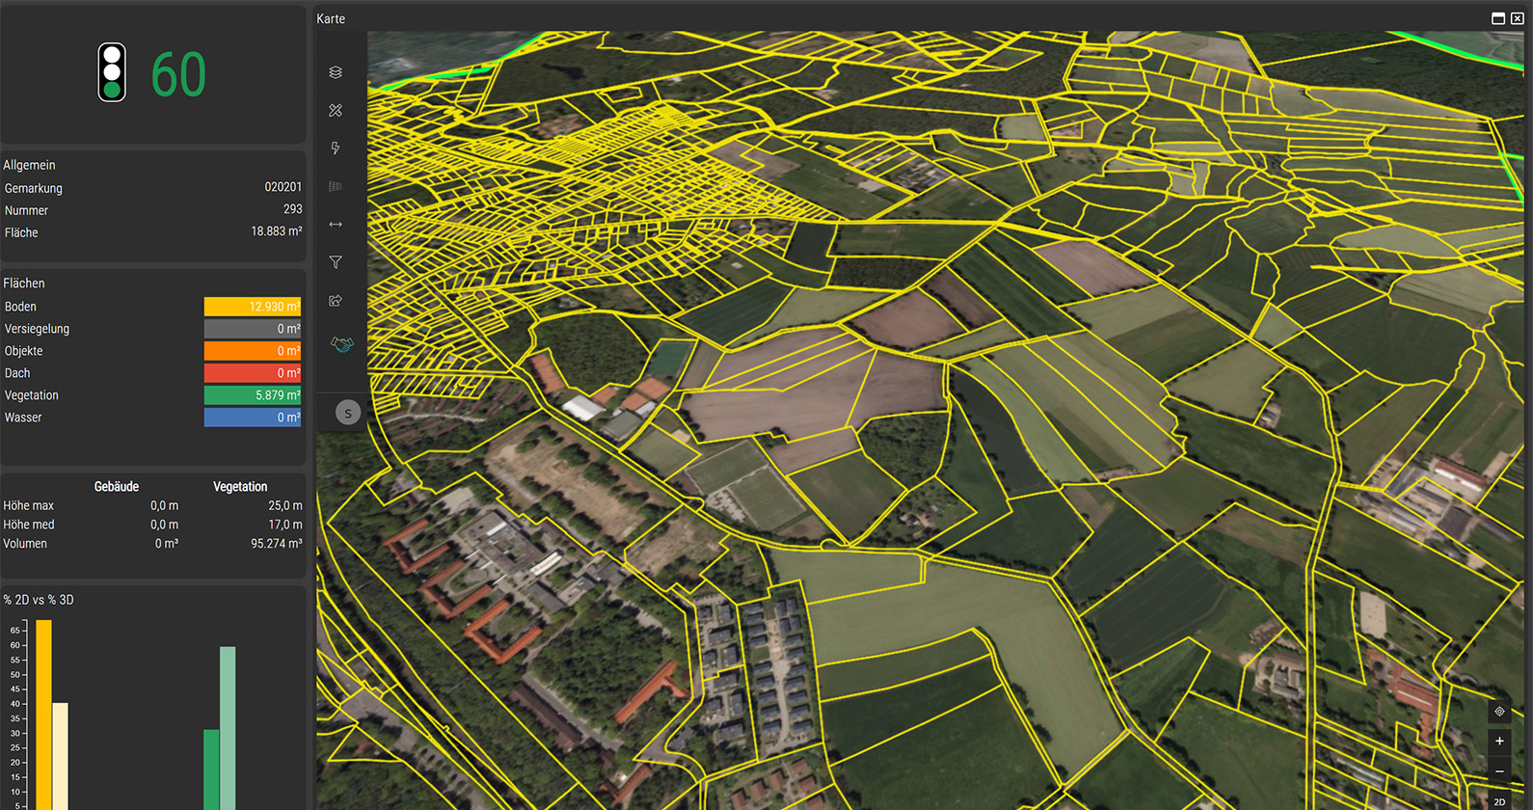This screenshot has height=810, width=1533.
Task: Click the greyed-out grid icon in map toolbar
Action: point(336,186)
